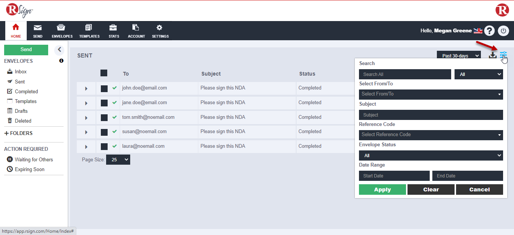
Task: Click the filter settings icon
Action: (x=503, y=55)
